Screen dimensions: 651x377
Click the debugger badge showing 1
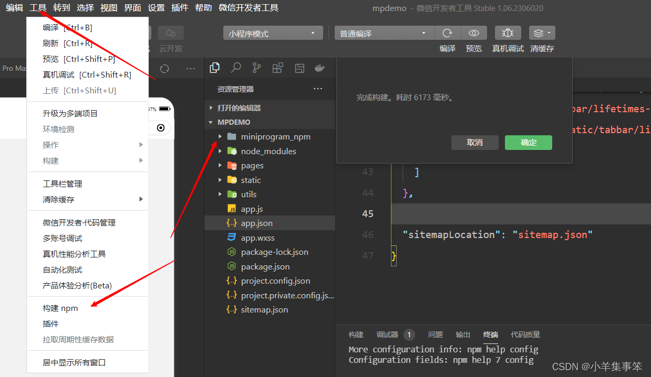tap(409, 335)
